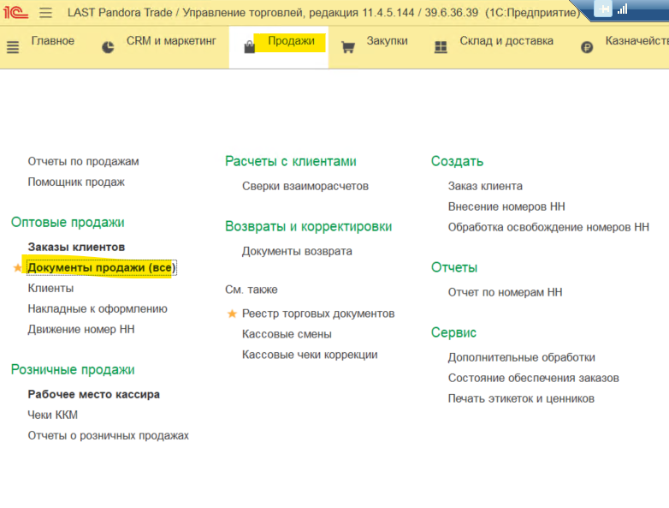Toggle favorite star next to Реестр торговых документов

coord(232,314)
